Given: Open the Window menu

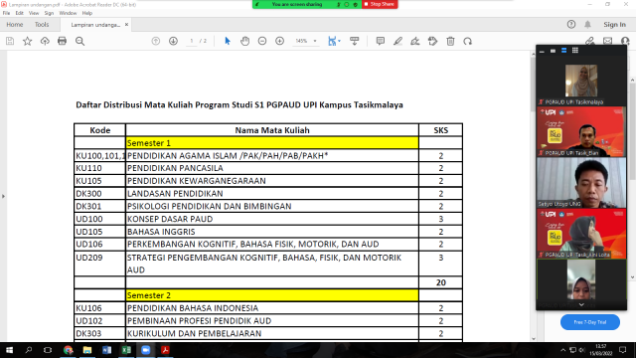Looking at the screenshot, I should click(x=68, y=13).
